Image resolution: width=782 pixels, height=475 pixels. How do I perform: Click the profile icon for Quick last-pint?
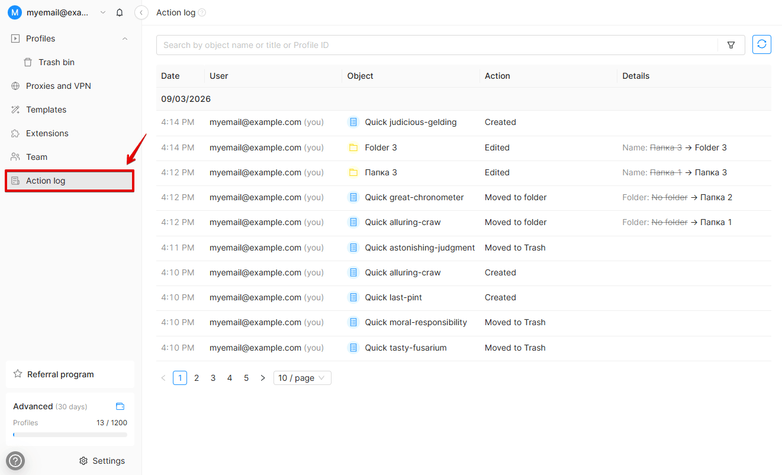point(353,297)
